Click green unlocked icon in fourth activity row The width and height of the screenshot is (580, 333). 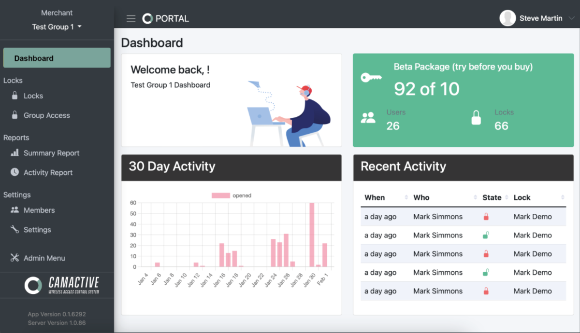tap(486, 272)
